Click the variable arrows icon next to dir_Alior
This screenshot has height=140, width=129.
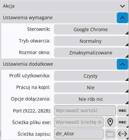coord(122,134)
